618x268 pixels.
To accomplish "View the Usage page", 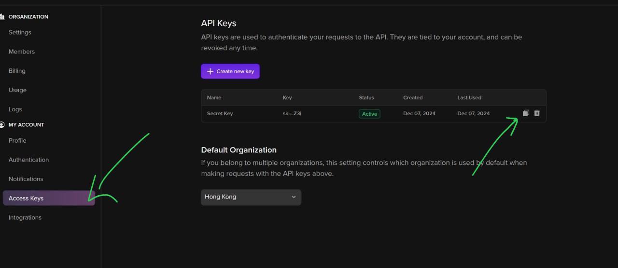I will (x=17, y=90).
